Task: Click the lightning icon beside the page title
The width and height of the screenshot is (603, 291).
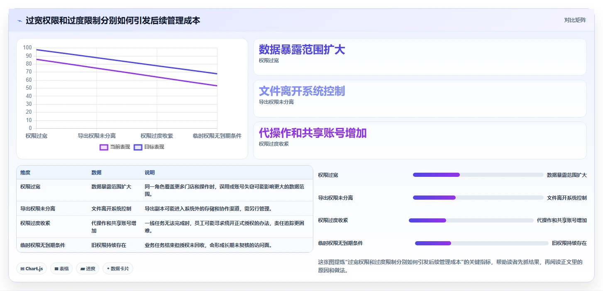Action: point(20,20)
